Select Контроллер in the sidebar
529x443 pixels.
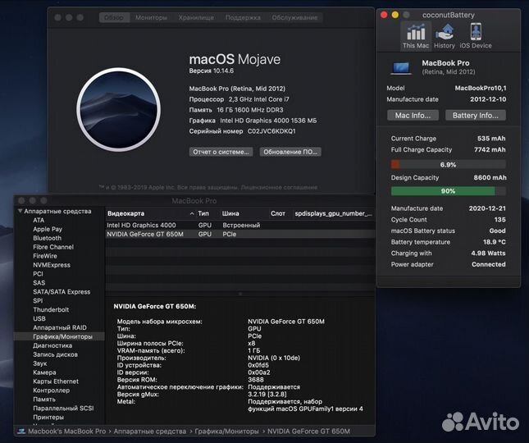tap(52, 390)
